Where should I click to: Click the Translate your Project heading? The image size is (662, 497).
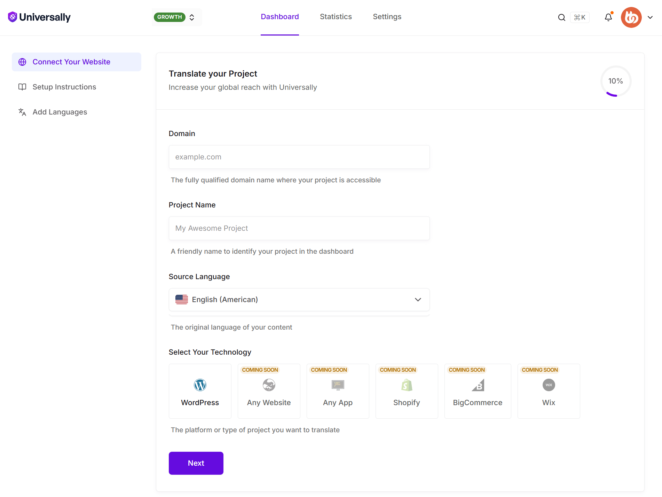213,74
